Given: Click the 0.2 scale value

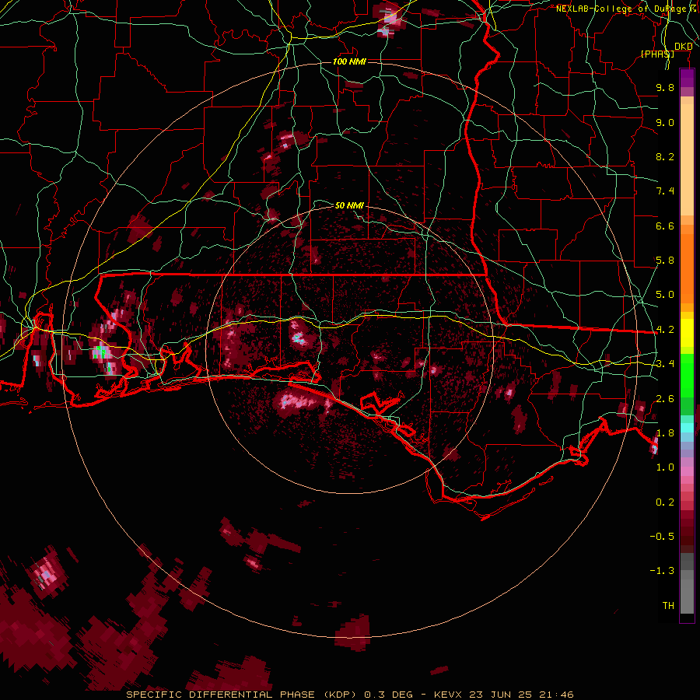Looking at the screenshot, I should pos(665,502).
